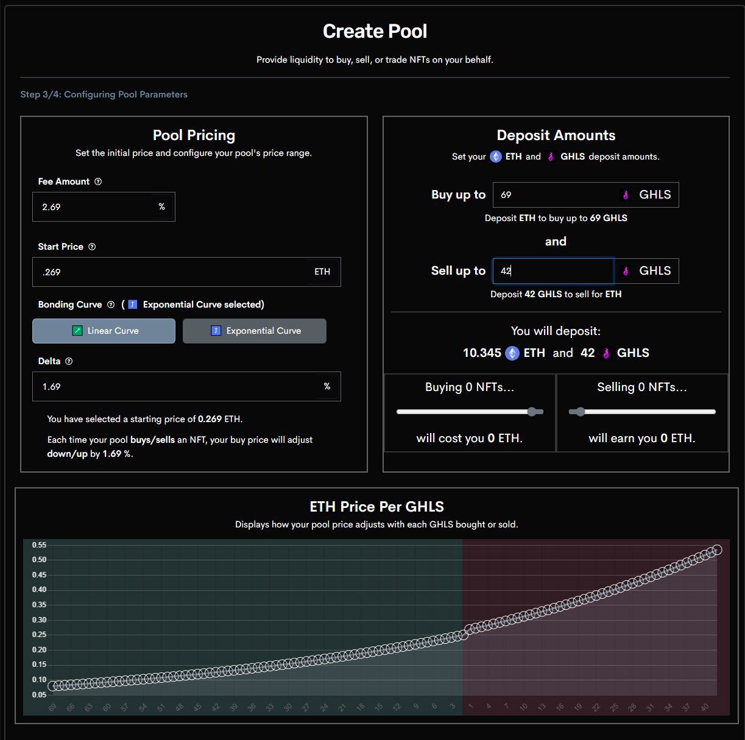Click the GHLS token icon in Buy up to field
745x740 pixels.
click(626, 195)
